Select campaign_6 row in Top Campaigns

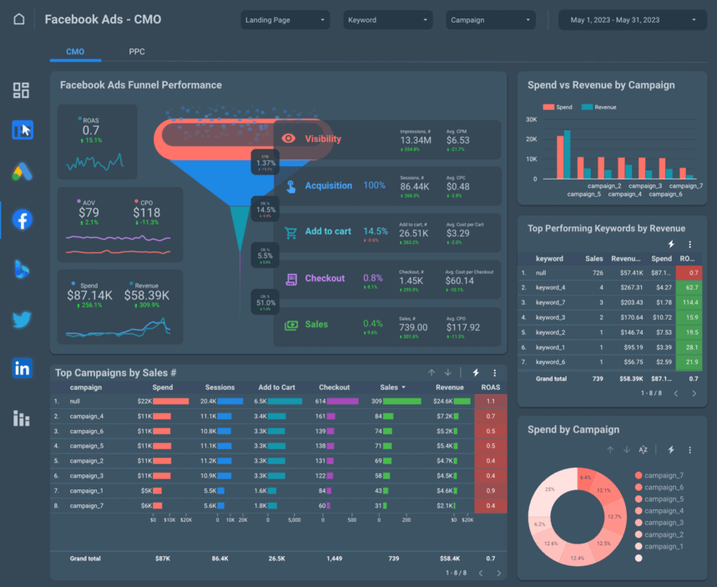pyautogui.click(x=279, y=431)
